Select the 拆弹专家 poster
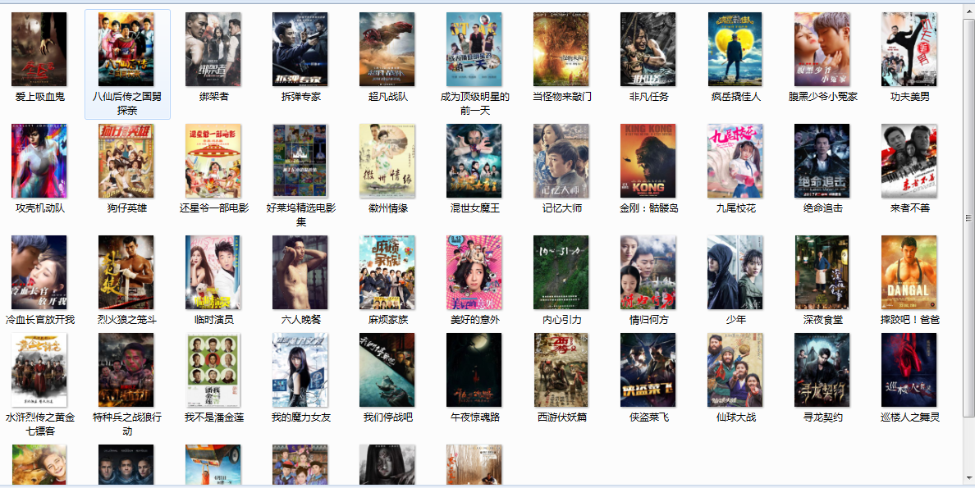 tap(300, 49)
